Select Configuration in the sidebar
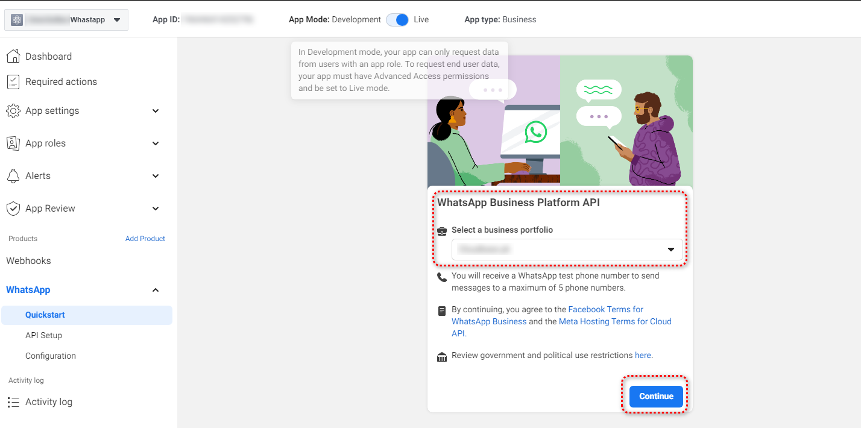861x428 pixels. tap(51, 356)
